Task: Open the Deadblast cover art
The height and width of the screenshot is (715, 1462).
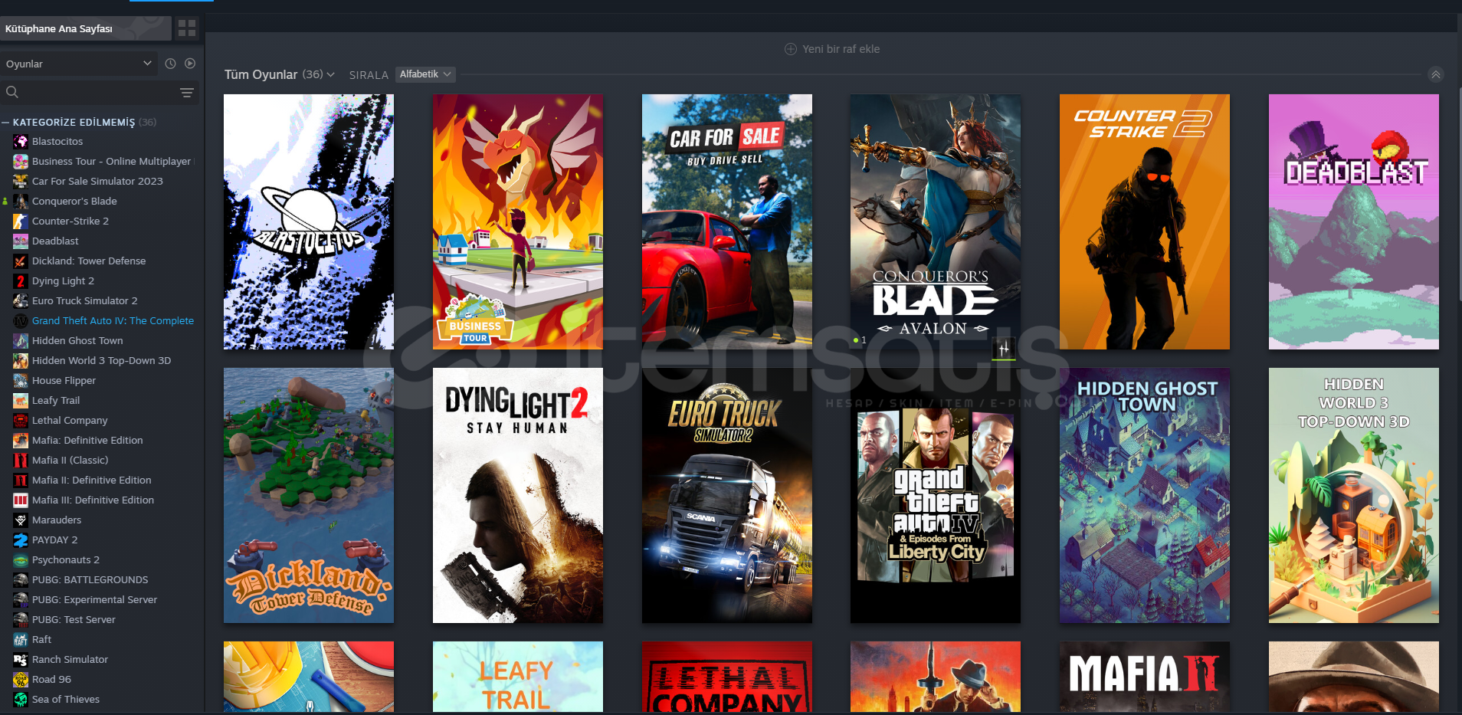Action: pyautogui.click(x=1354, y=221)
